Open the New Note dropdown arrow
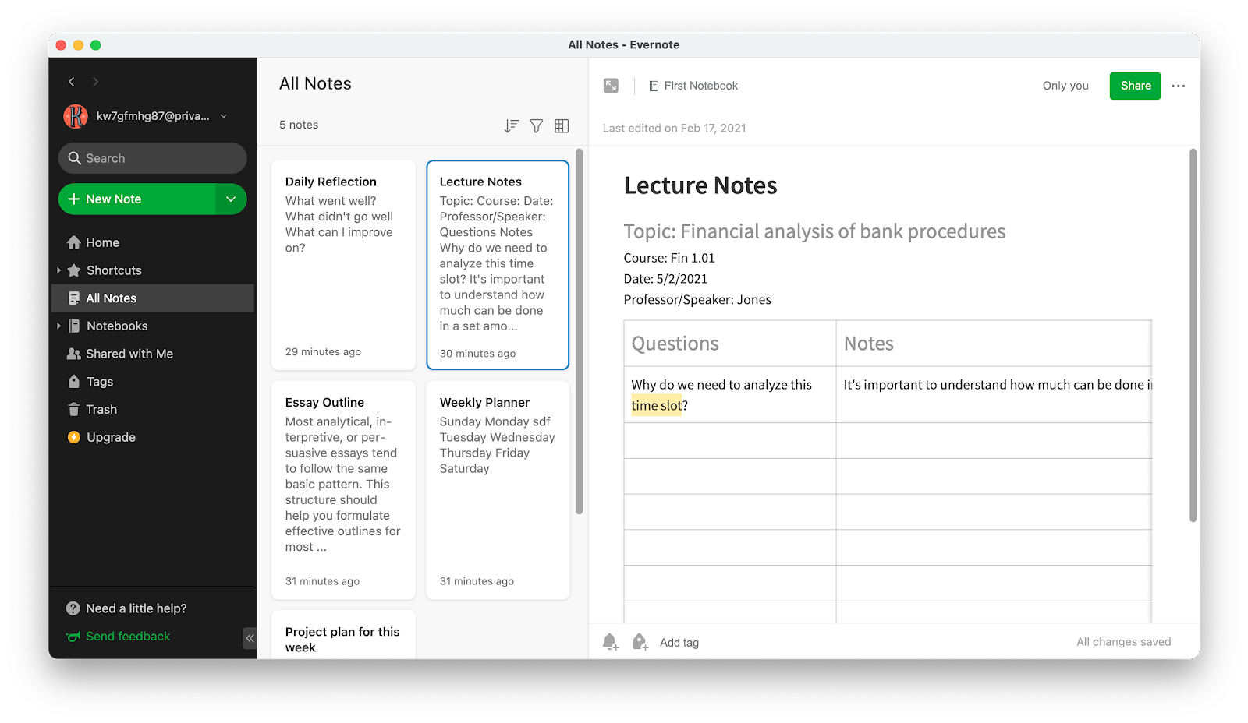 231,199
